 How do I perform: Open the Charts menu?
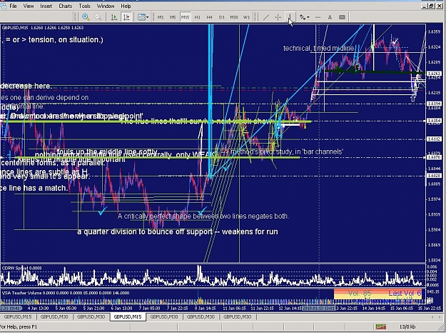pyautogui.click(x=66, y=6)
